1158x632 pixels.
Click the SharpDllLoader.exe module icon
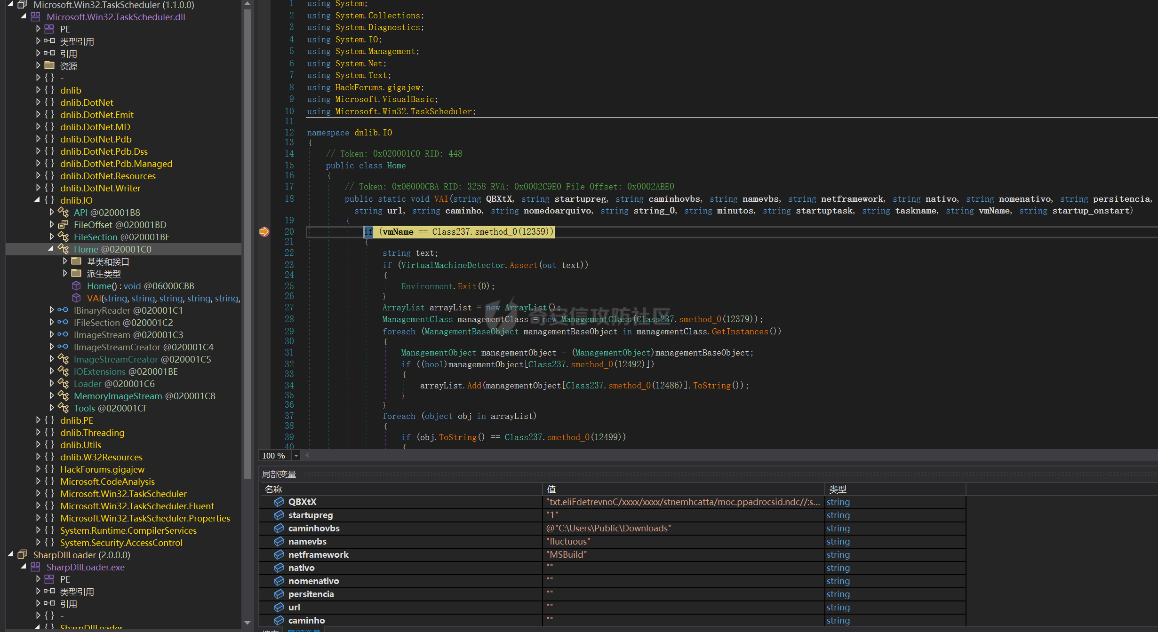pos(36,567)
